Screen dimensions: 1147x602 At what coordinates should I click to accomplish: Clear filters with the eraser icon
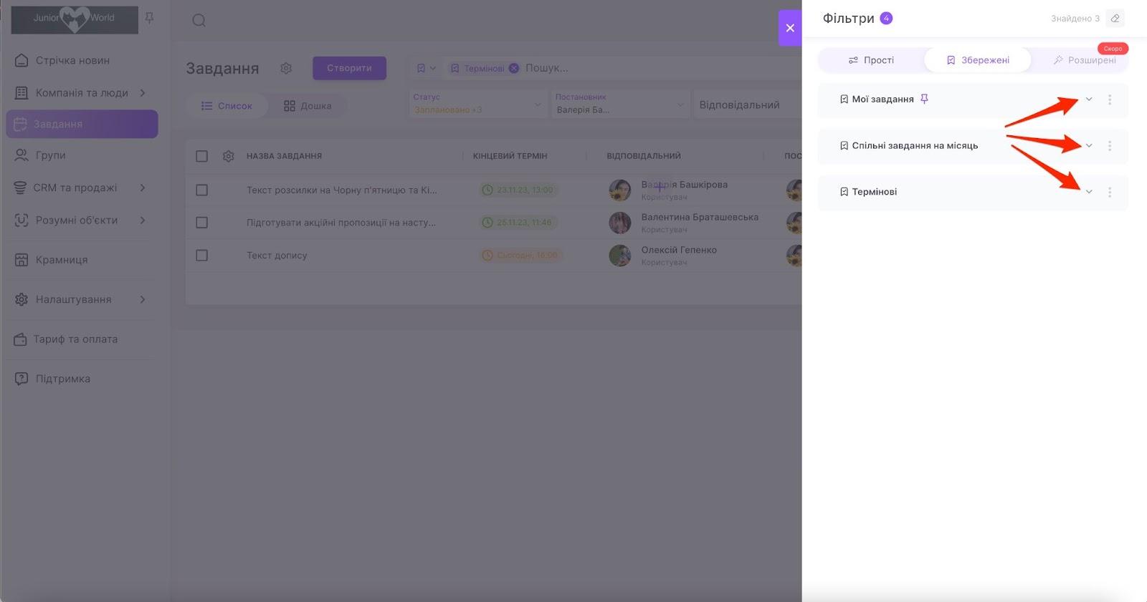tap(1115, 19)
